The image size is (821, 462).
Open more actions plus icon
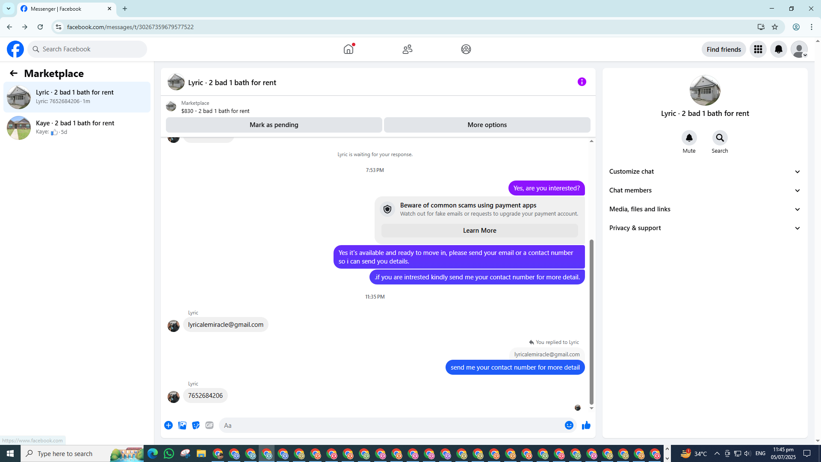168,425
